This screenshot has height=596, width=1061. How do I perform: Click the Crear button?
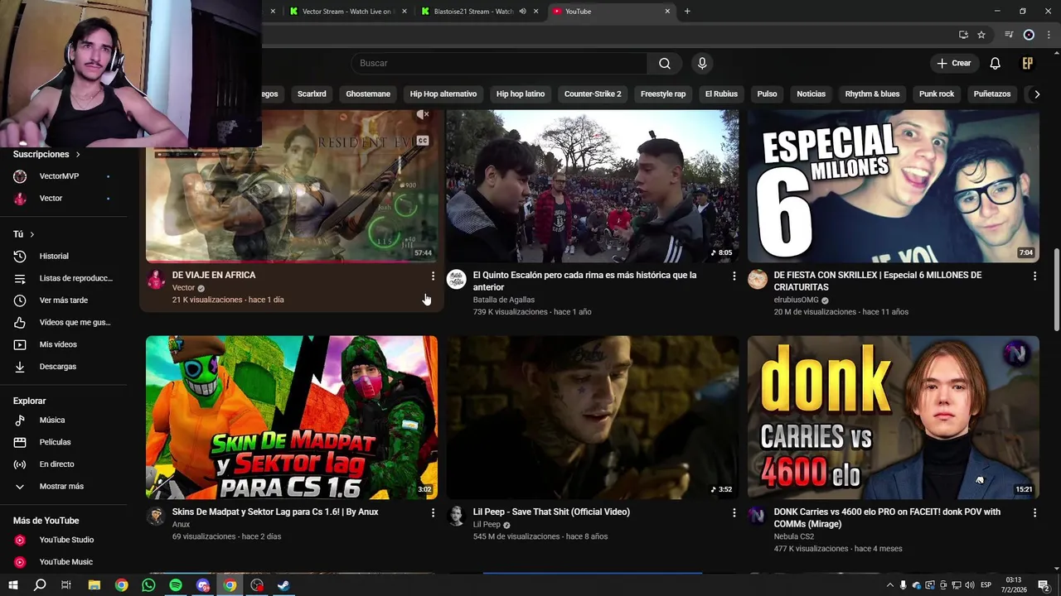tap(953, 64)
